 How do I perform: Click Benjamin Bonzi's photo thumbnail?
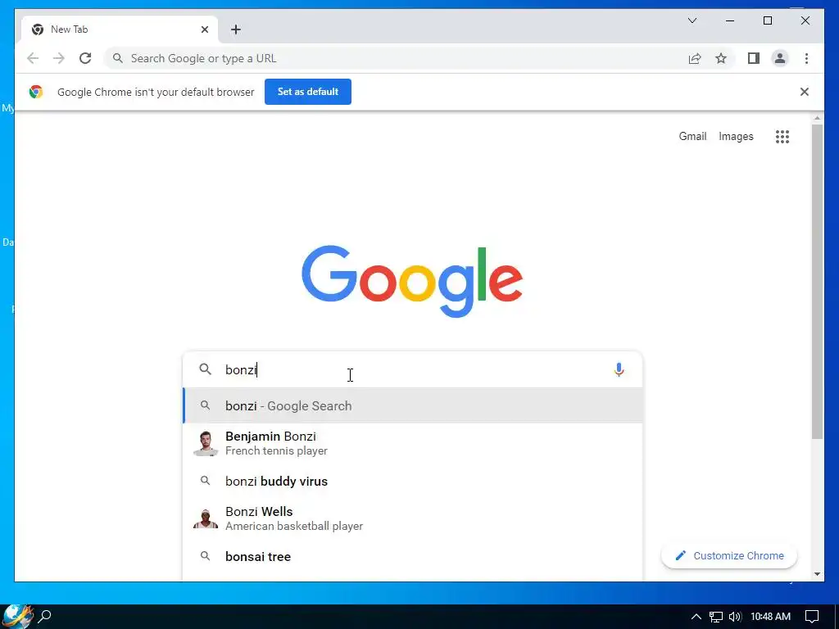(206, 443)
